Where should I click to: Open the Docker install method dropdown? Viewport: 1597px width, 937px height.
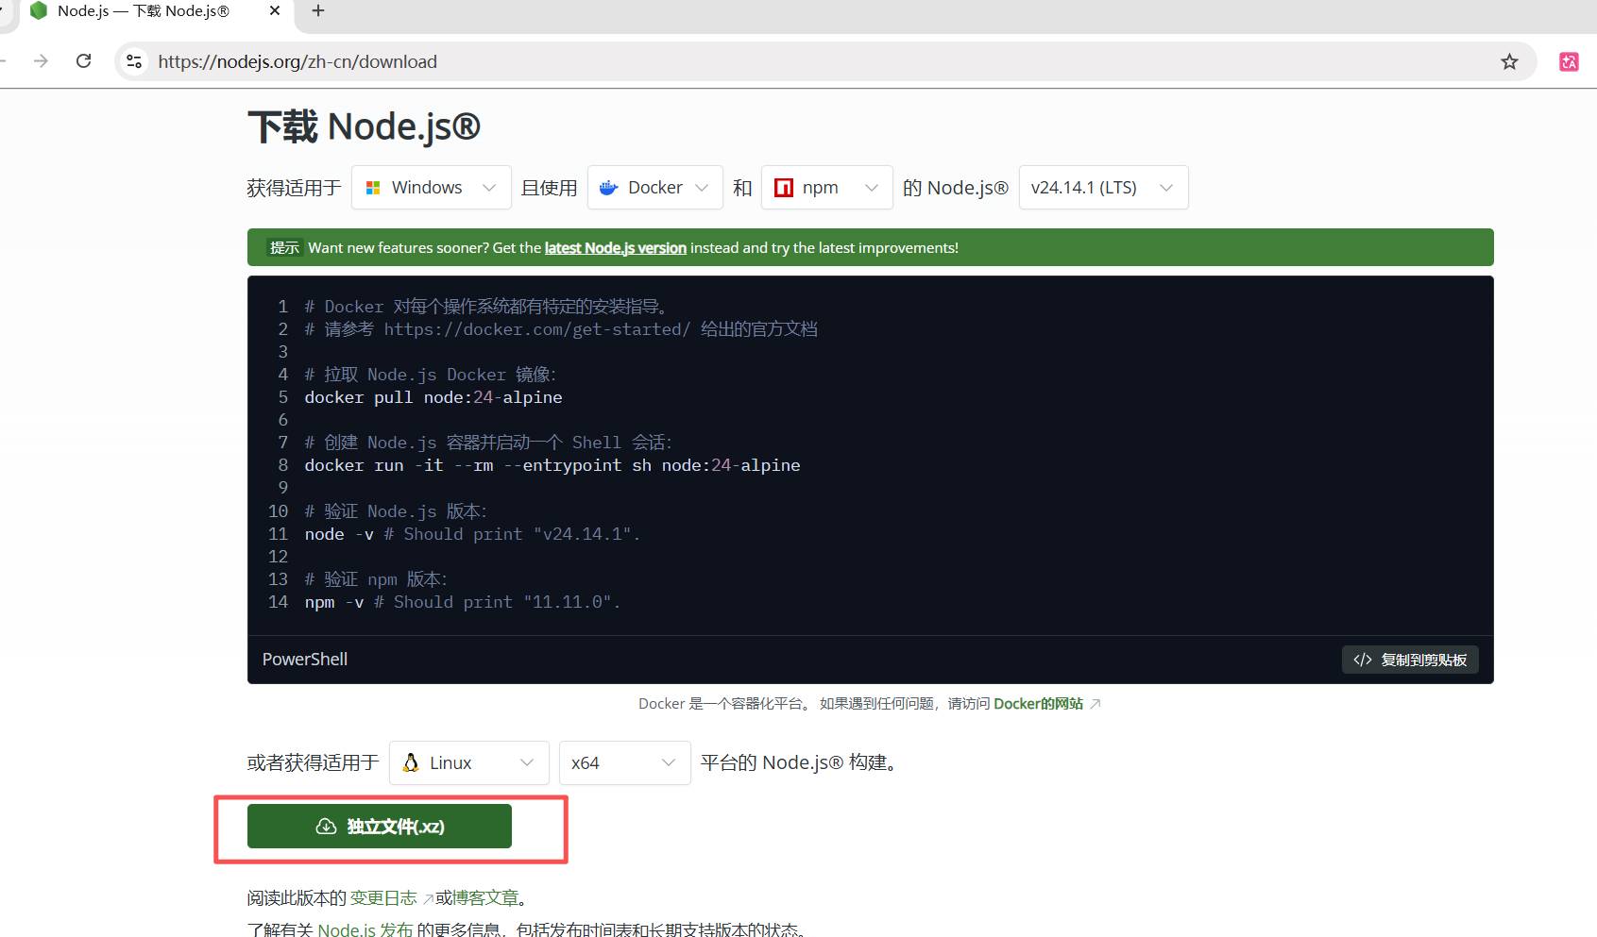654,188
